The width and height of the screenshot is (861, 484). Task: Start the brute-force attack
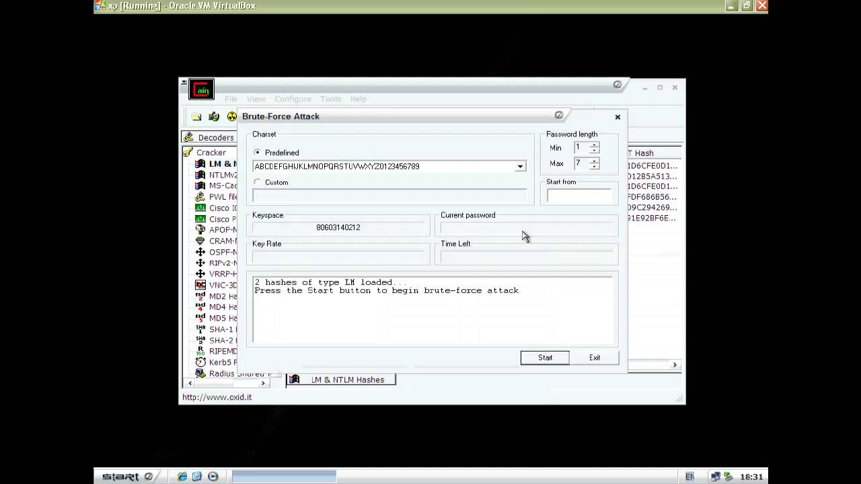point(545,358)
